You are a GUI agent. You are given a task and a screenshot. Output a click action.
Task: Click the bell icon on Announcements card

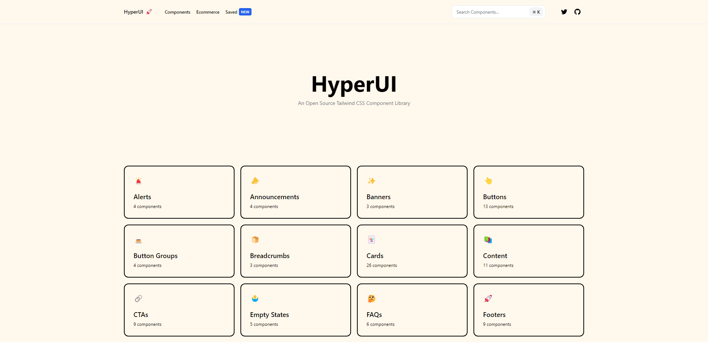(255, 181)
